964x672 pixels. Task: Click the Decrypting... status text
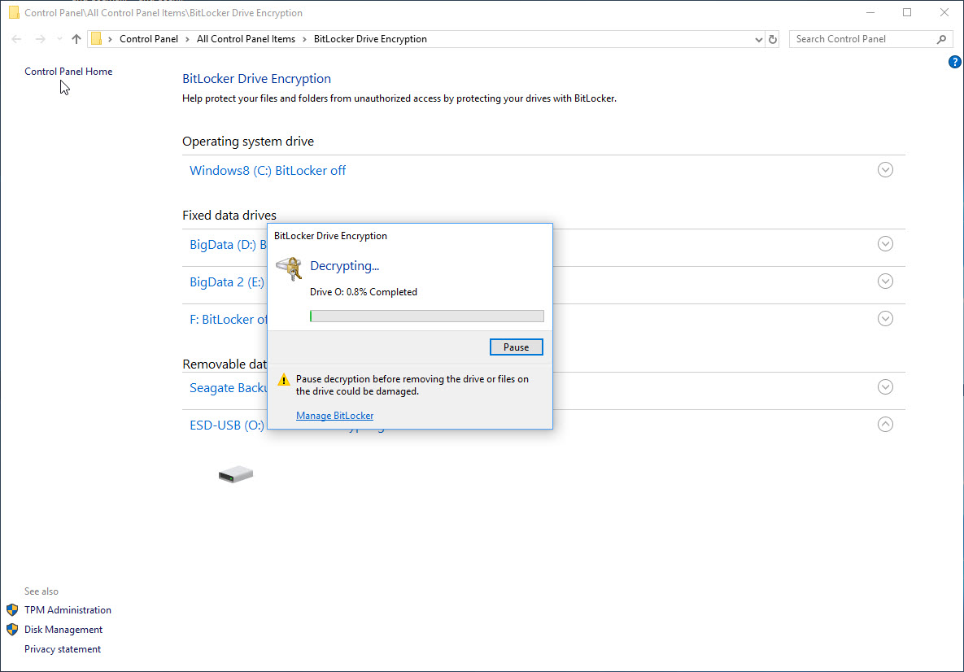(344, 266)
